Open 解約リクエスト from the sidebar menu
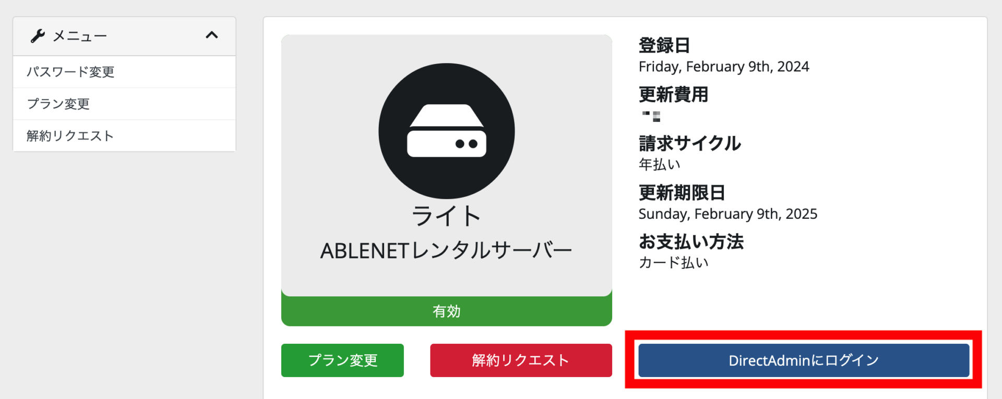This screenshot has height=399, width=1002. coord(69,135)
